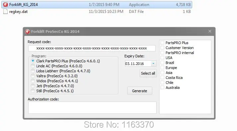Enable the USA region checkbox
The image size is (237, 131).
point(162,58)
